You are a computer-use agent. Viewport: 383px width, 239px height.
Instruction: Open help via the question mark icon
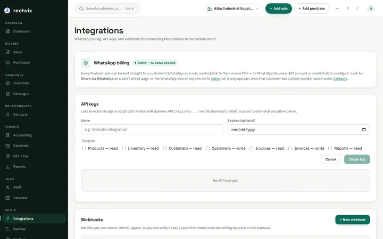(347, 8)
